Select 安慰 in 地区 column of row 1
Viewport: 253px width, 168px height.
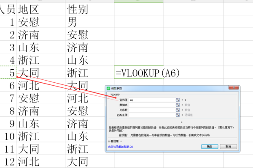click(x=40, y=21)
